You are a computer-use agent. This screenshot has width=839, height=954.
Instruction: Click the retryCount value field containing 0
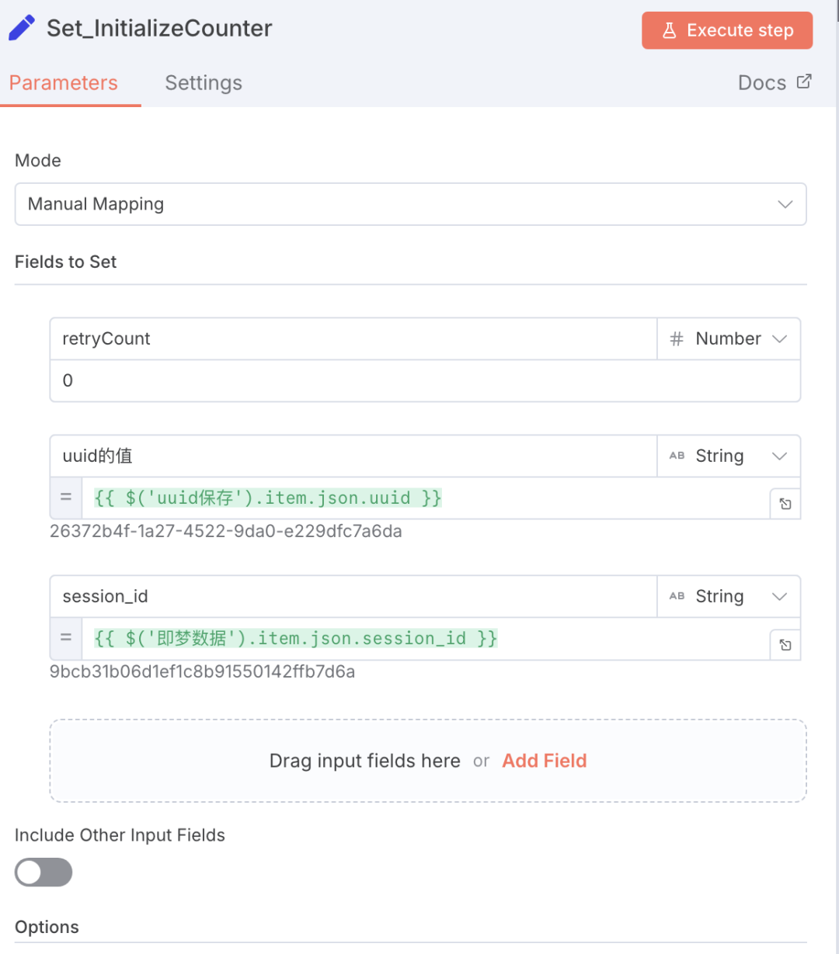click(x=425, y=381)
